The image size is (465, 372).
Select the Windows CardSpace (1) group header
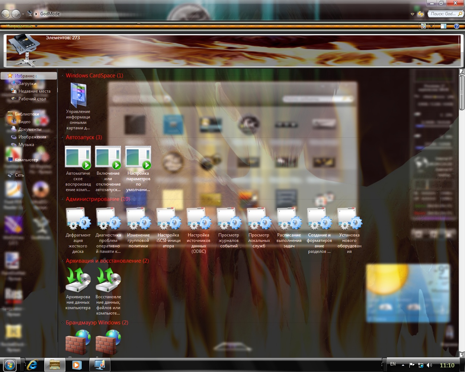94,76
